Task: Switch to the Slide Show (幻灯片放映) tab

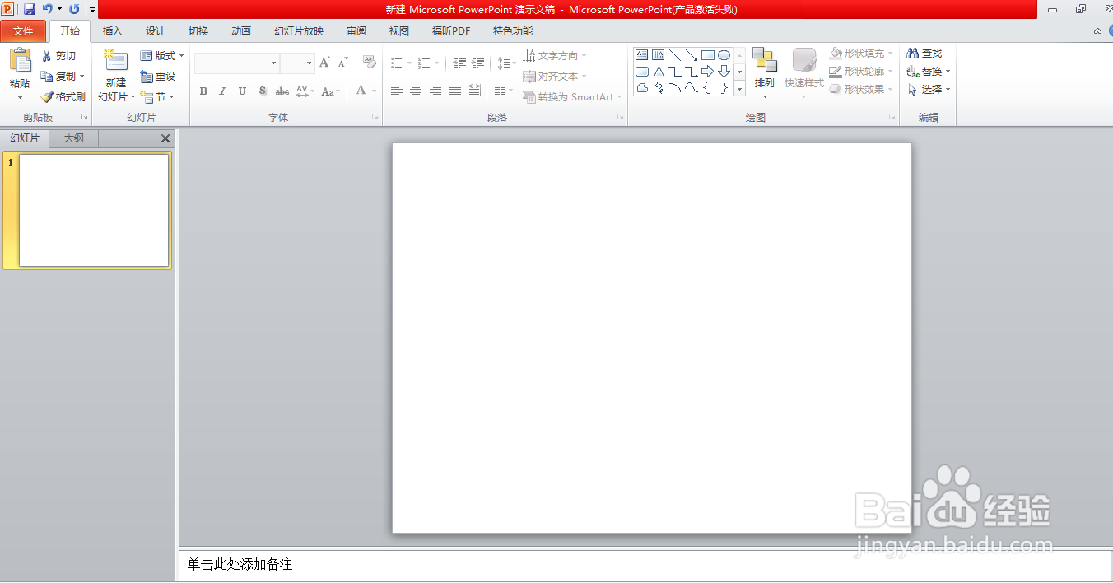Action: point(299,31)
